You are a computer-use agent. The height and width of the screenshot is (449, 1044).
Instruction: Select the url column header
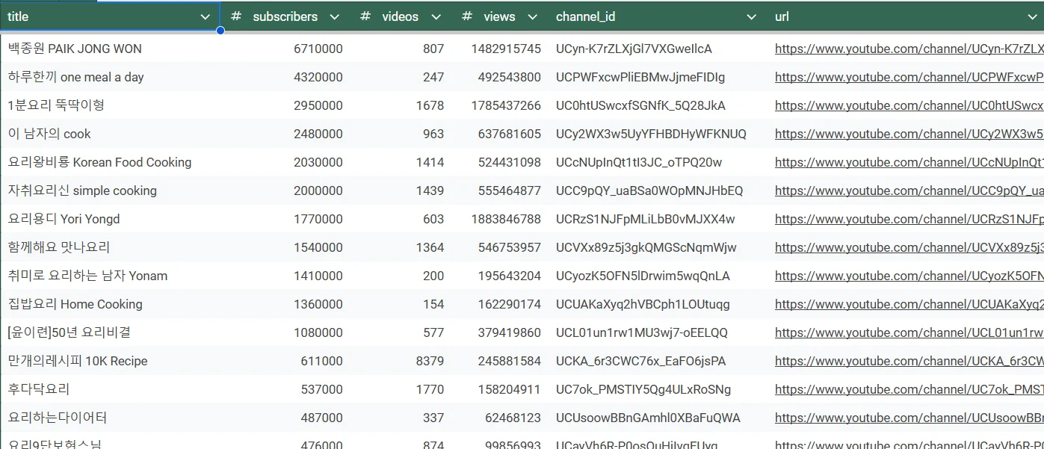coord(782,16)
